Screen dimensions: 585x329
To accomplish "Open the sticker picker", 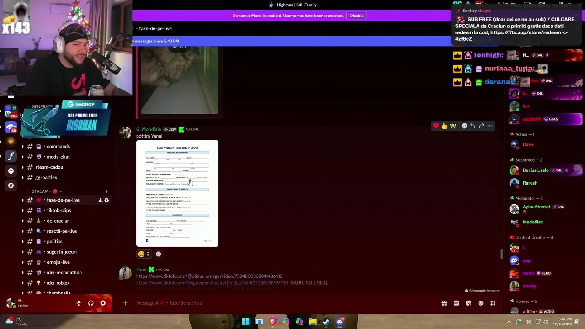I will pos(468,303).
